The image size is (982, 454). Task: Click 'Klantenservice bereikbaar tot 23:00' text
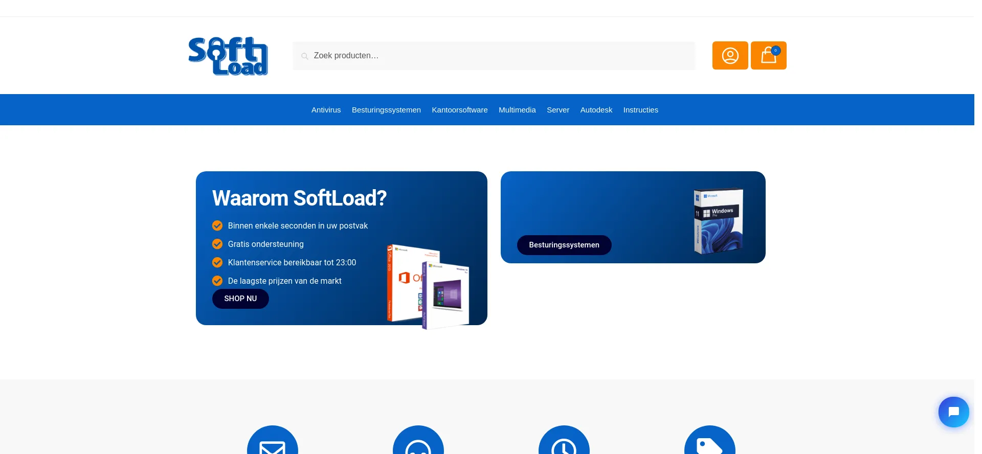point(292,262)
